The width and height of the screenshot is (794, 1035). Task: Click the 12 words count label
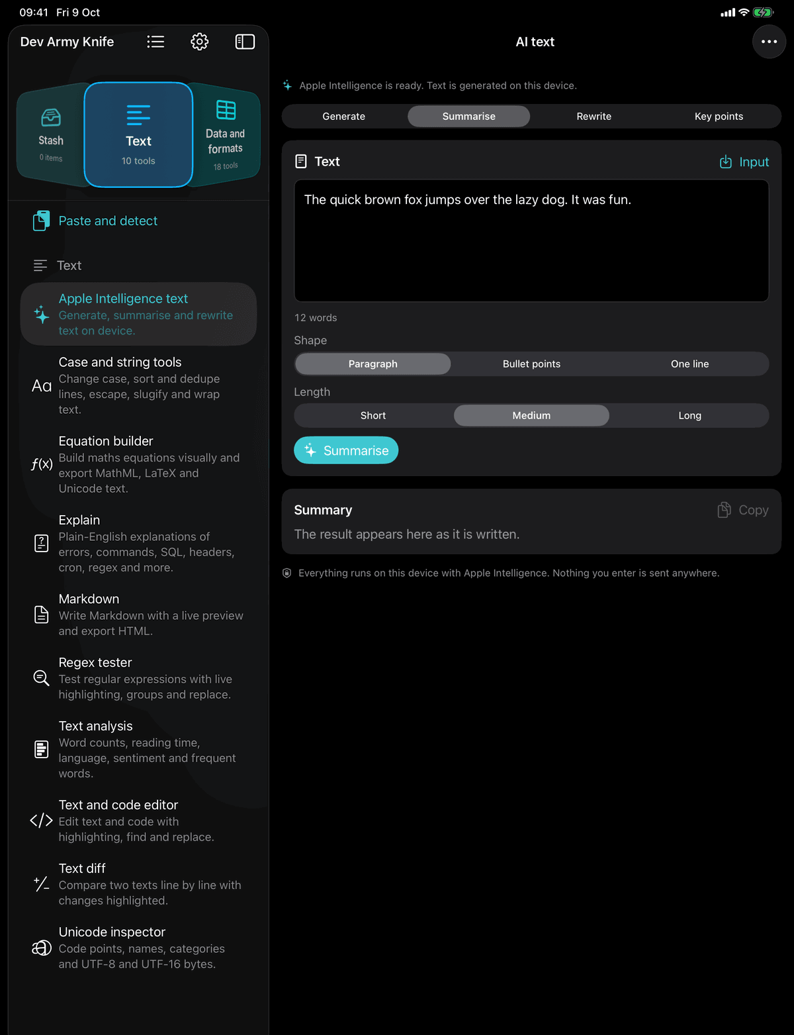tap(316, 318)
